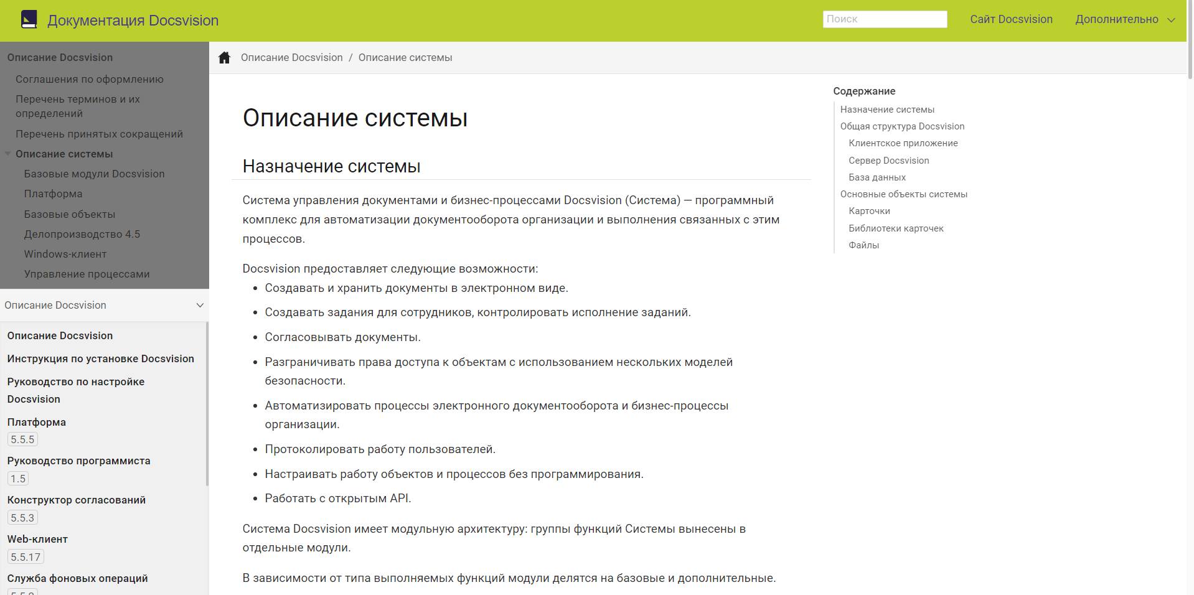Focus the 'Поиск' search field
The width and height of the screenshot is (1194, 595).
[885, 19]
